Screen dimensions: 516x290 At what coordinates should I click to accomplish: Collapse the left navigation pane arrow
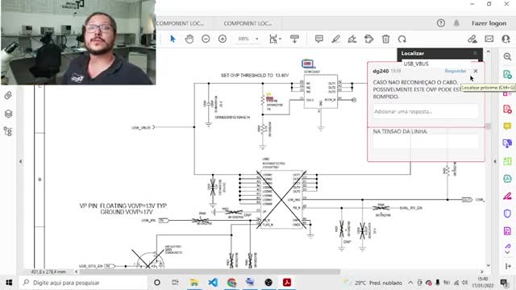(21, 161)
